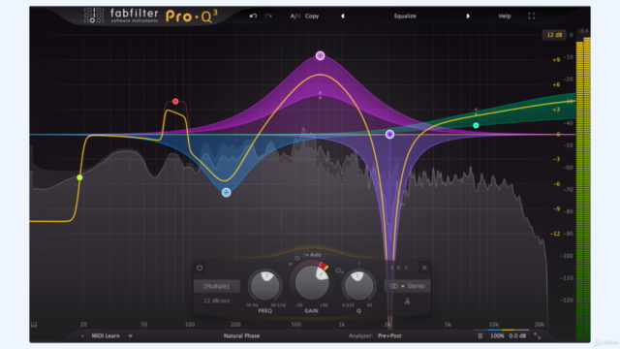
Task: Enter full screen mode
Action: pyautogui.click(x=532, y=16)
